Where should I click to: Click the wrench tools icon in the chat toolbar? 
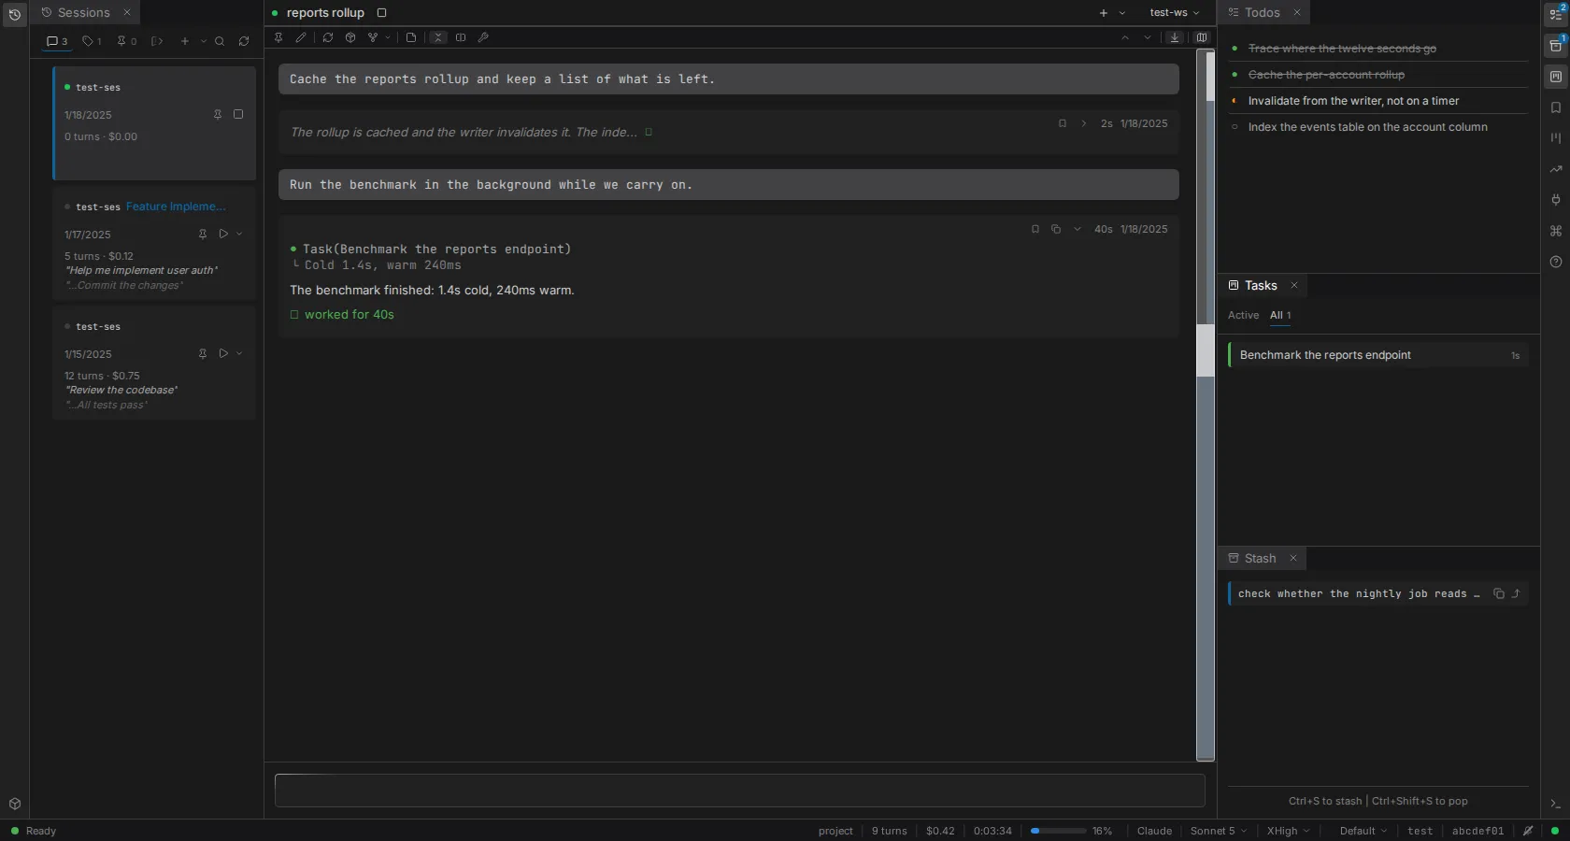coord(483,37)
